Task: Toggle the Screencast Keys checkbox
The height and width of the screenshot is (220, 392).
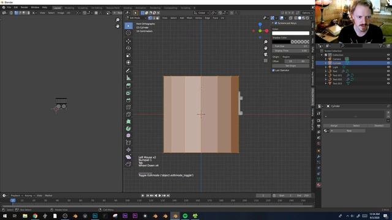Action: [x=276, y=23]
